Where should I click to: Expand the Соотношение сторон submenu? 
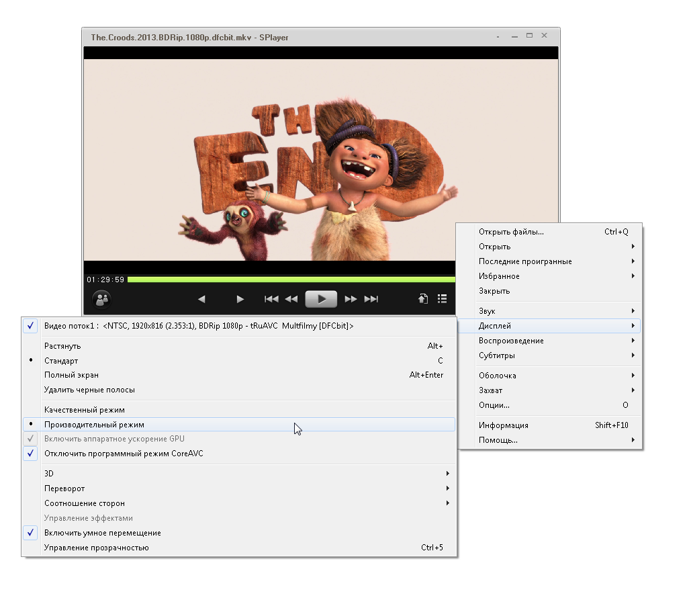pyautogui.click(x=238, y=503)
